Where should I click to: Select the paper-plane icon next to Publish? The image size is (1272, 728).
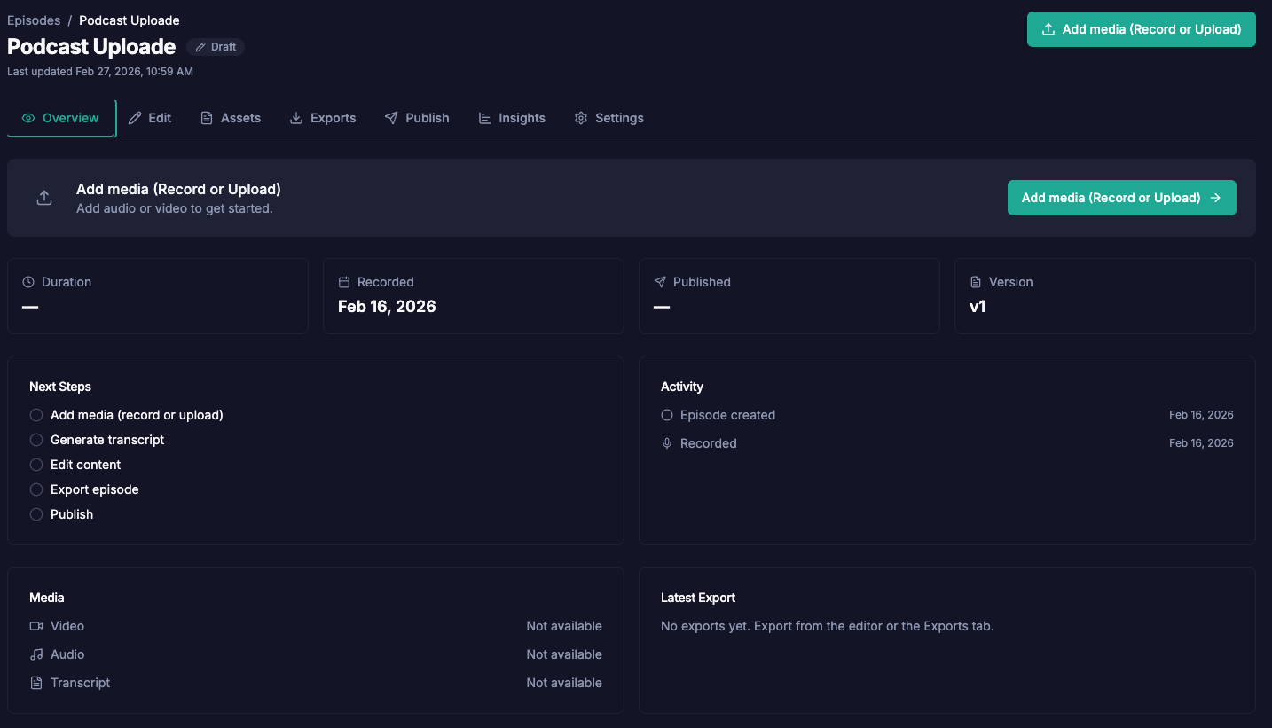coord(390,117)
